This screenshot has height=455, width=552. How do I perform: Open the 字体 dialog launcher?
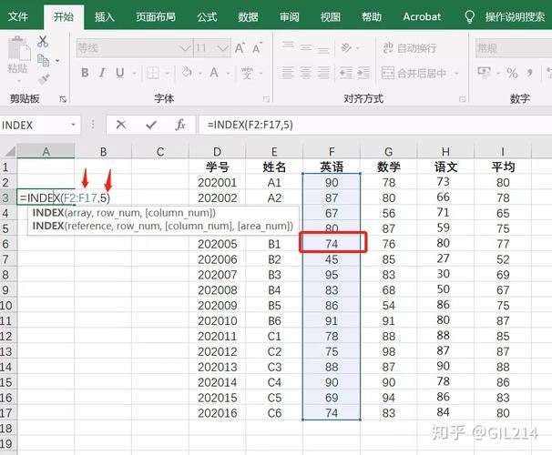[x=266, y=99]
